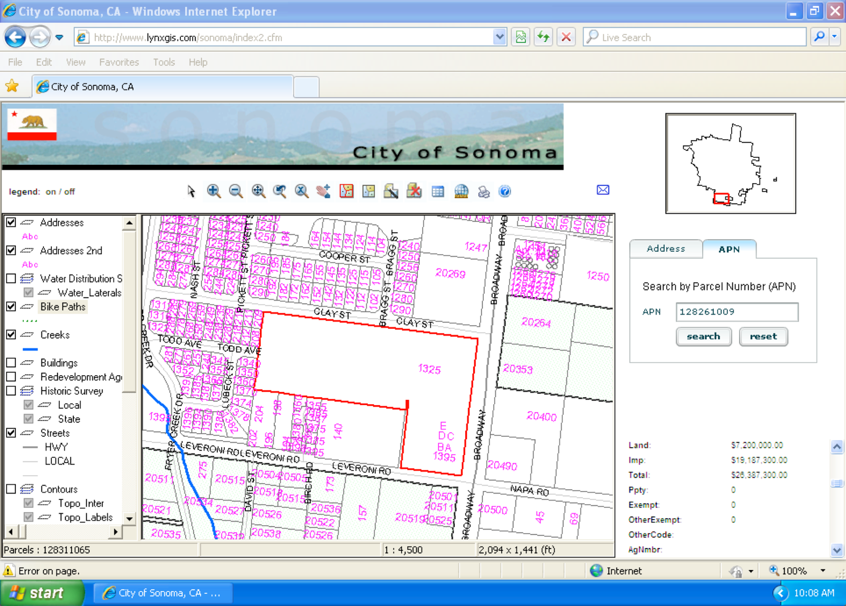Open the Edit menu
Screen dimensions: 846x606
click(x=44, y=62)
